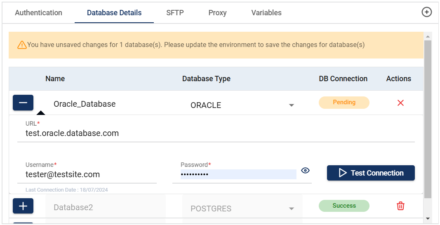Open the POSTGRES database type dropdown
440x225 pixels.
point(291,209)
